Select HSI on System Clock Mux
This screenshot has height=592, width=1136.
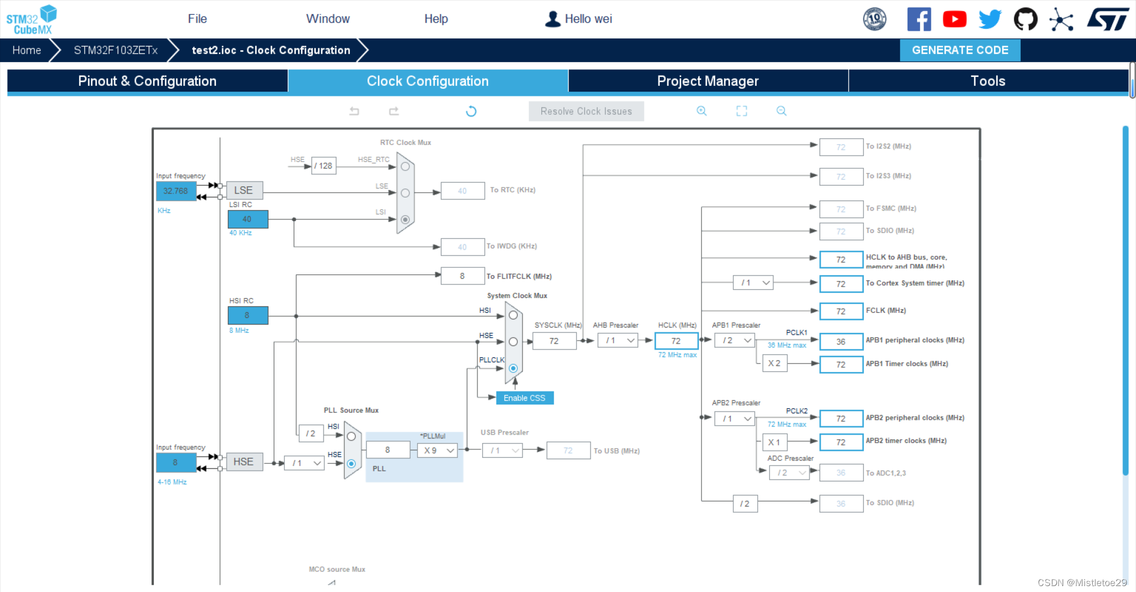pyautogui.click(x=513, y=315)
